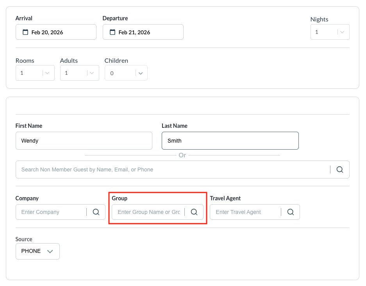Click the Last Name field containing Smith

[x=230, y=141]
